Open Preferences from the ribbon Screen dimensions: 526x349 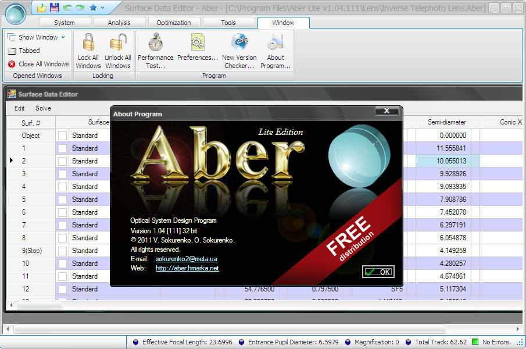197,47
